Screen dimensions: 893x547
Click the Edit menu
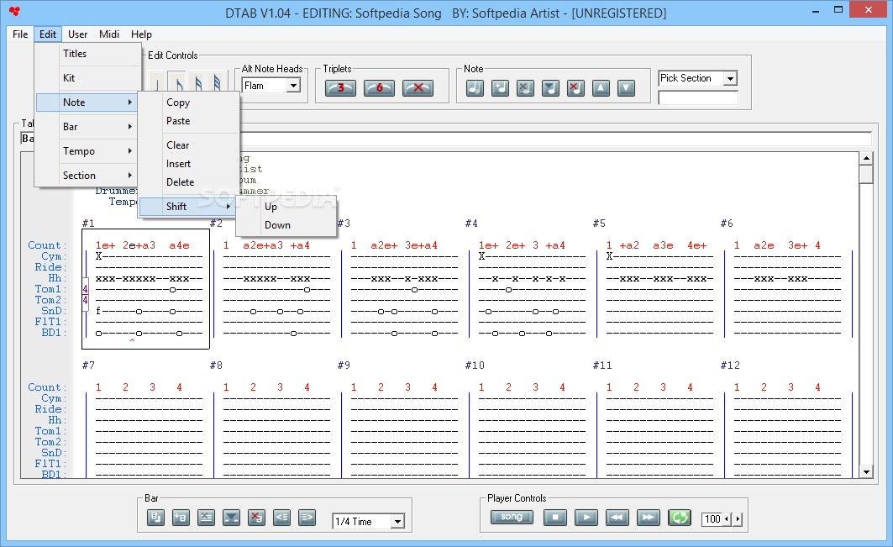click(48, 34)
